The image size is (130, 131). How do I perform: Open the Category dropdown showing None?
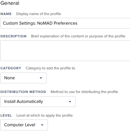(23, 78)
